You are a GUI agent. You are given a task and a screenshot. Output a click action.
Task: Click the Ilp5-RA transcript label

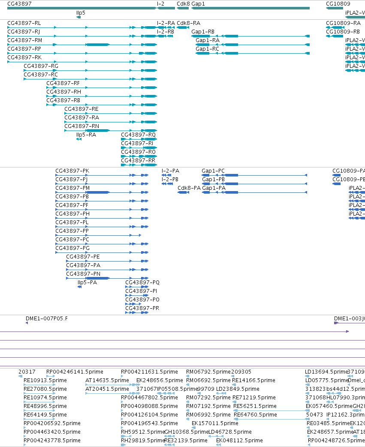(86, 134)
